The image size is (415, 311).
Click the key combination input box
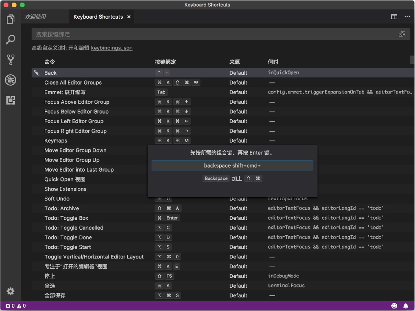(232, 165)
